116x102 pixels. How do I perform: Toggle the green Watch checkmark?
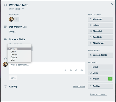(x=110, y=79)
